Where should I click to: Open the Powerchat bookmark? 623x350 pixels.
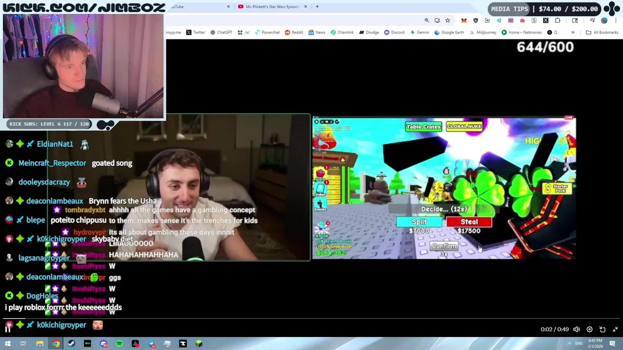267,33
